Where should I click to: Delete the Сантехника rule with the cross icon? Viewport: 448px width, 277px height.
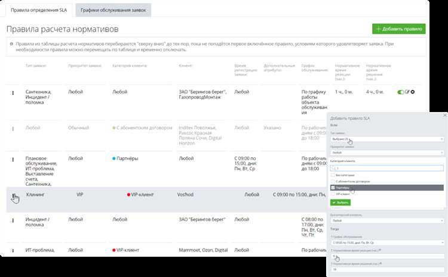click(x=413, y=92)
